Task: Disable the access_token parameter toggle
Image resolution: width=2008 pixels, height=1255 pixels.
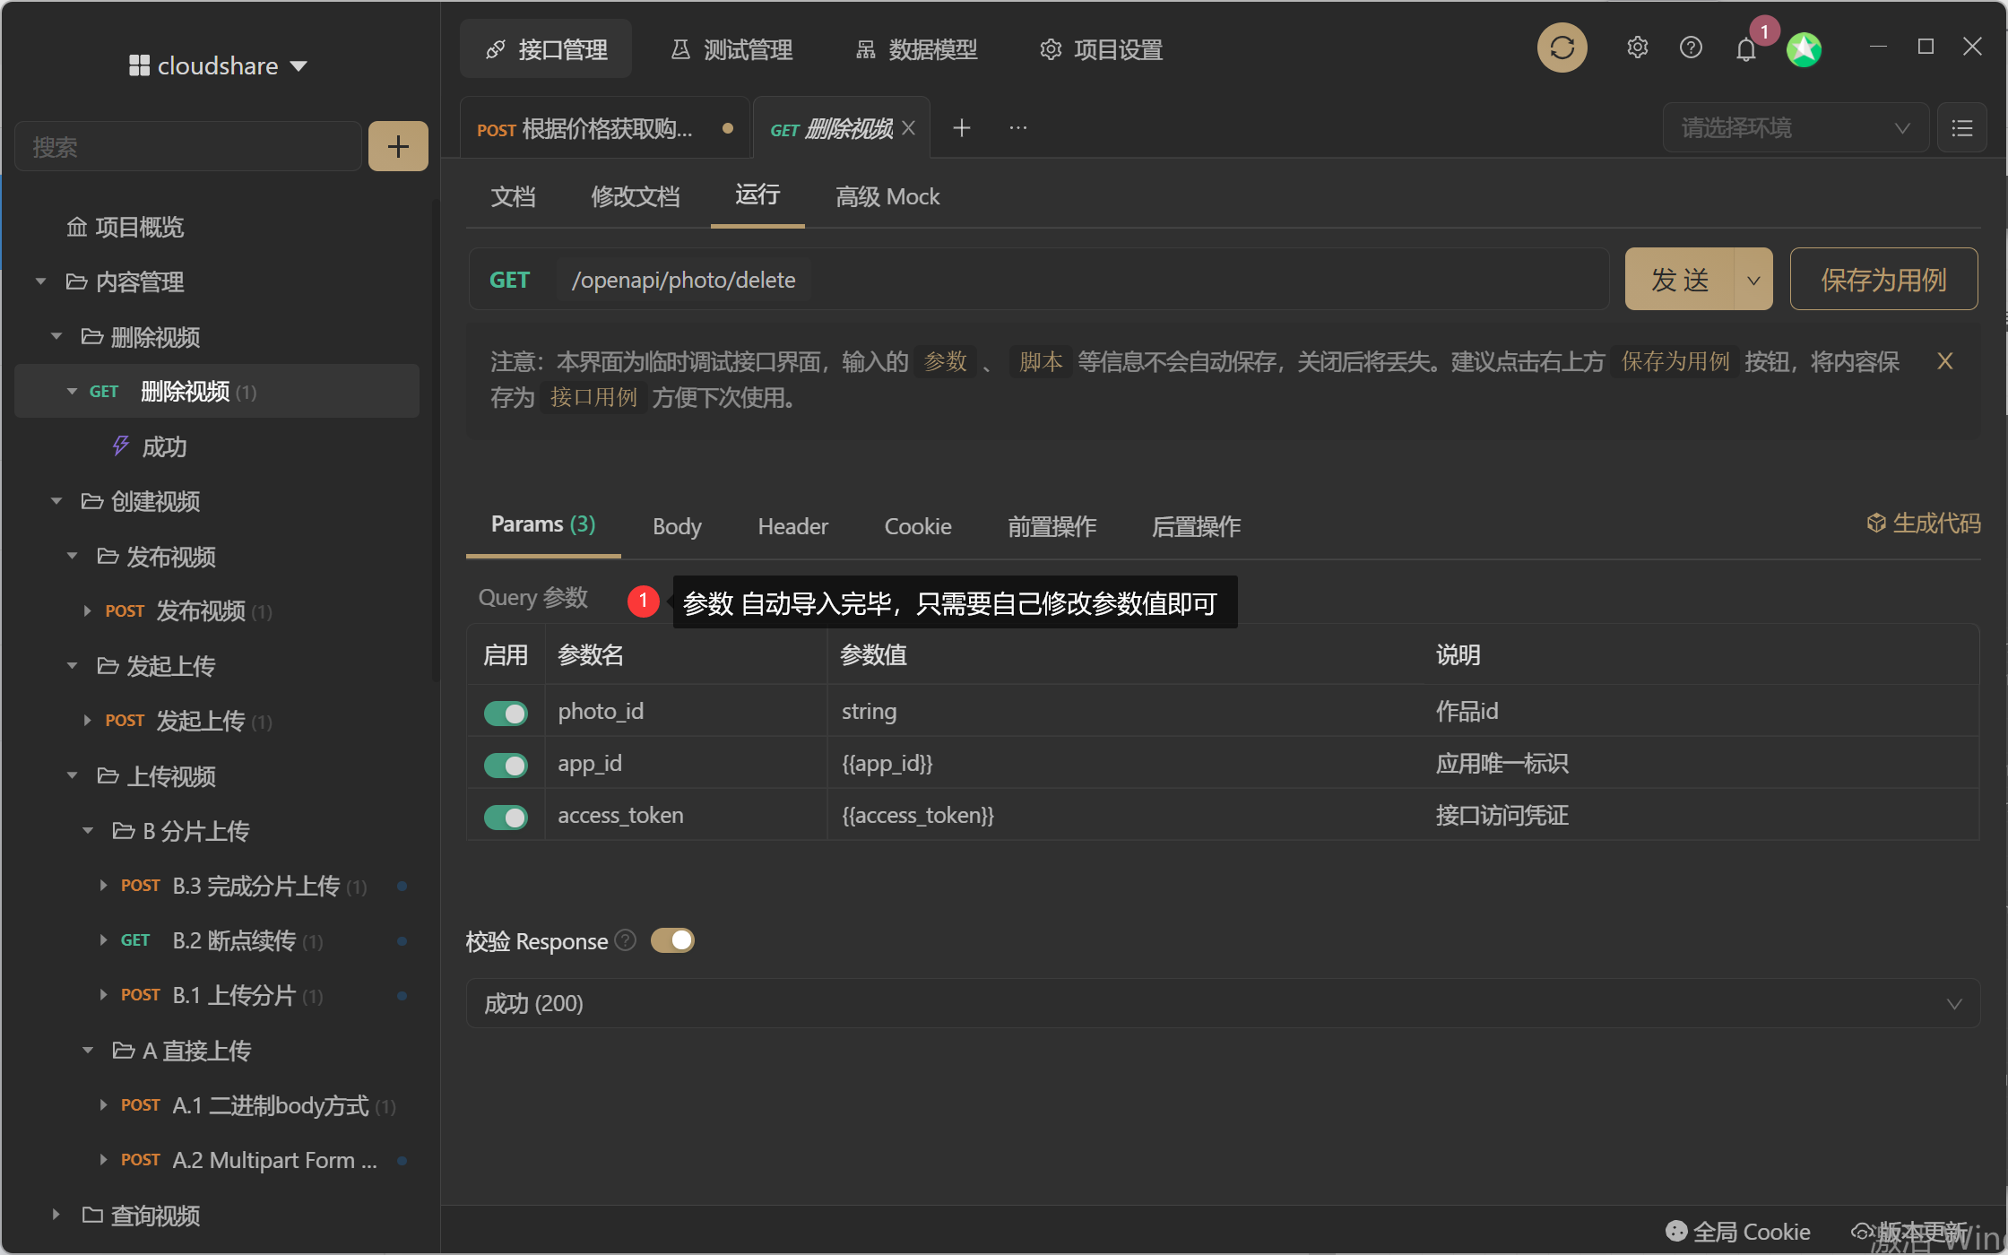Action: (x=506, y=817)
